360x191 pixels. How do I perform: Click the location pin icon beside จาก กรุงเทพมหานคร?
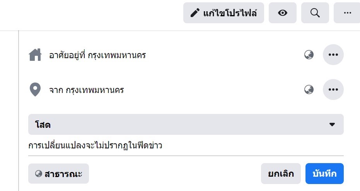pos(35,89)
